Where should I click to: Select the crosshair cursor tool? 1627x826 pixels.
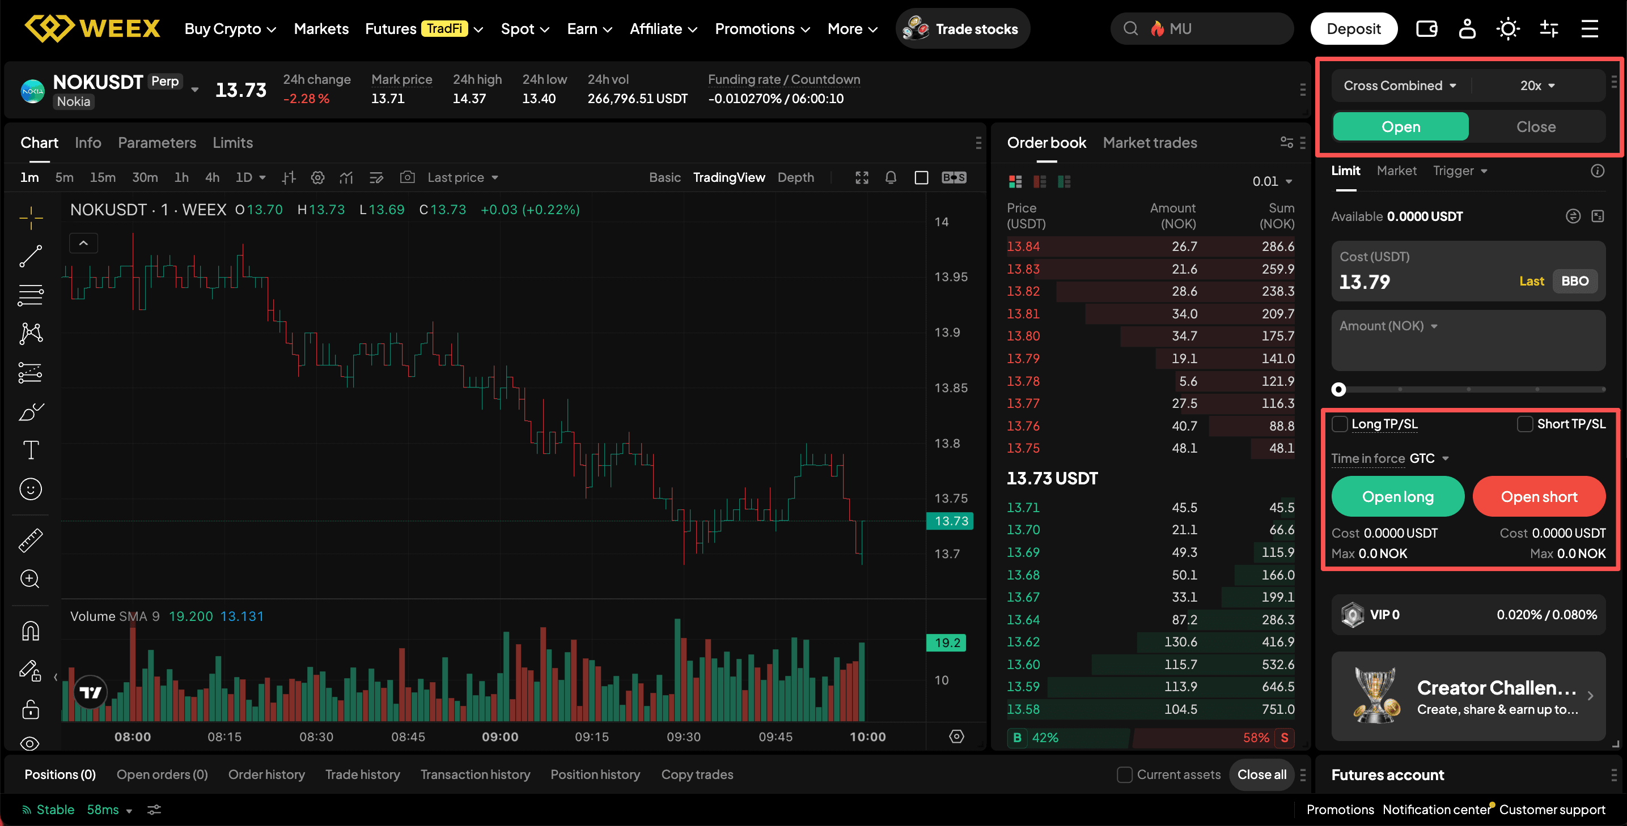tap(30, 218)
